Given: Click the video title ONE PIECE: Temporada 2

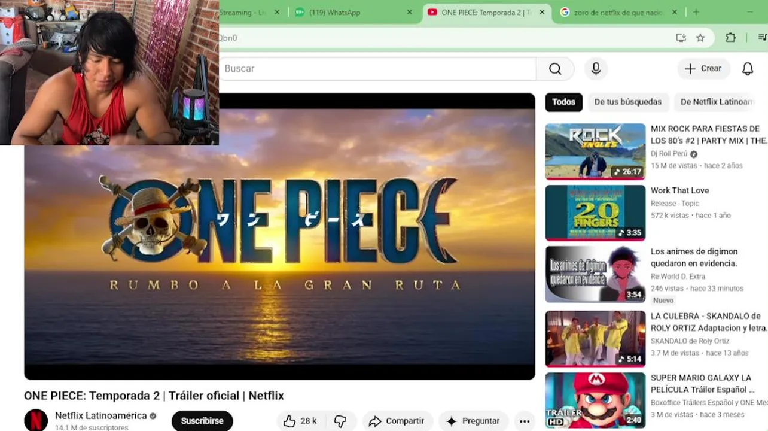Looking at the screenshot, I should coord(154,396).
